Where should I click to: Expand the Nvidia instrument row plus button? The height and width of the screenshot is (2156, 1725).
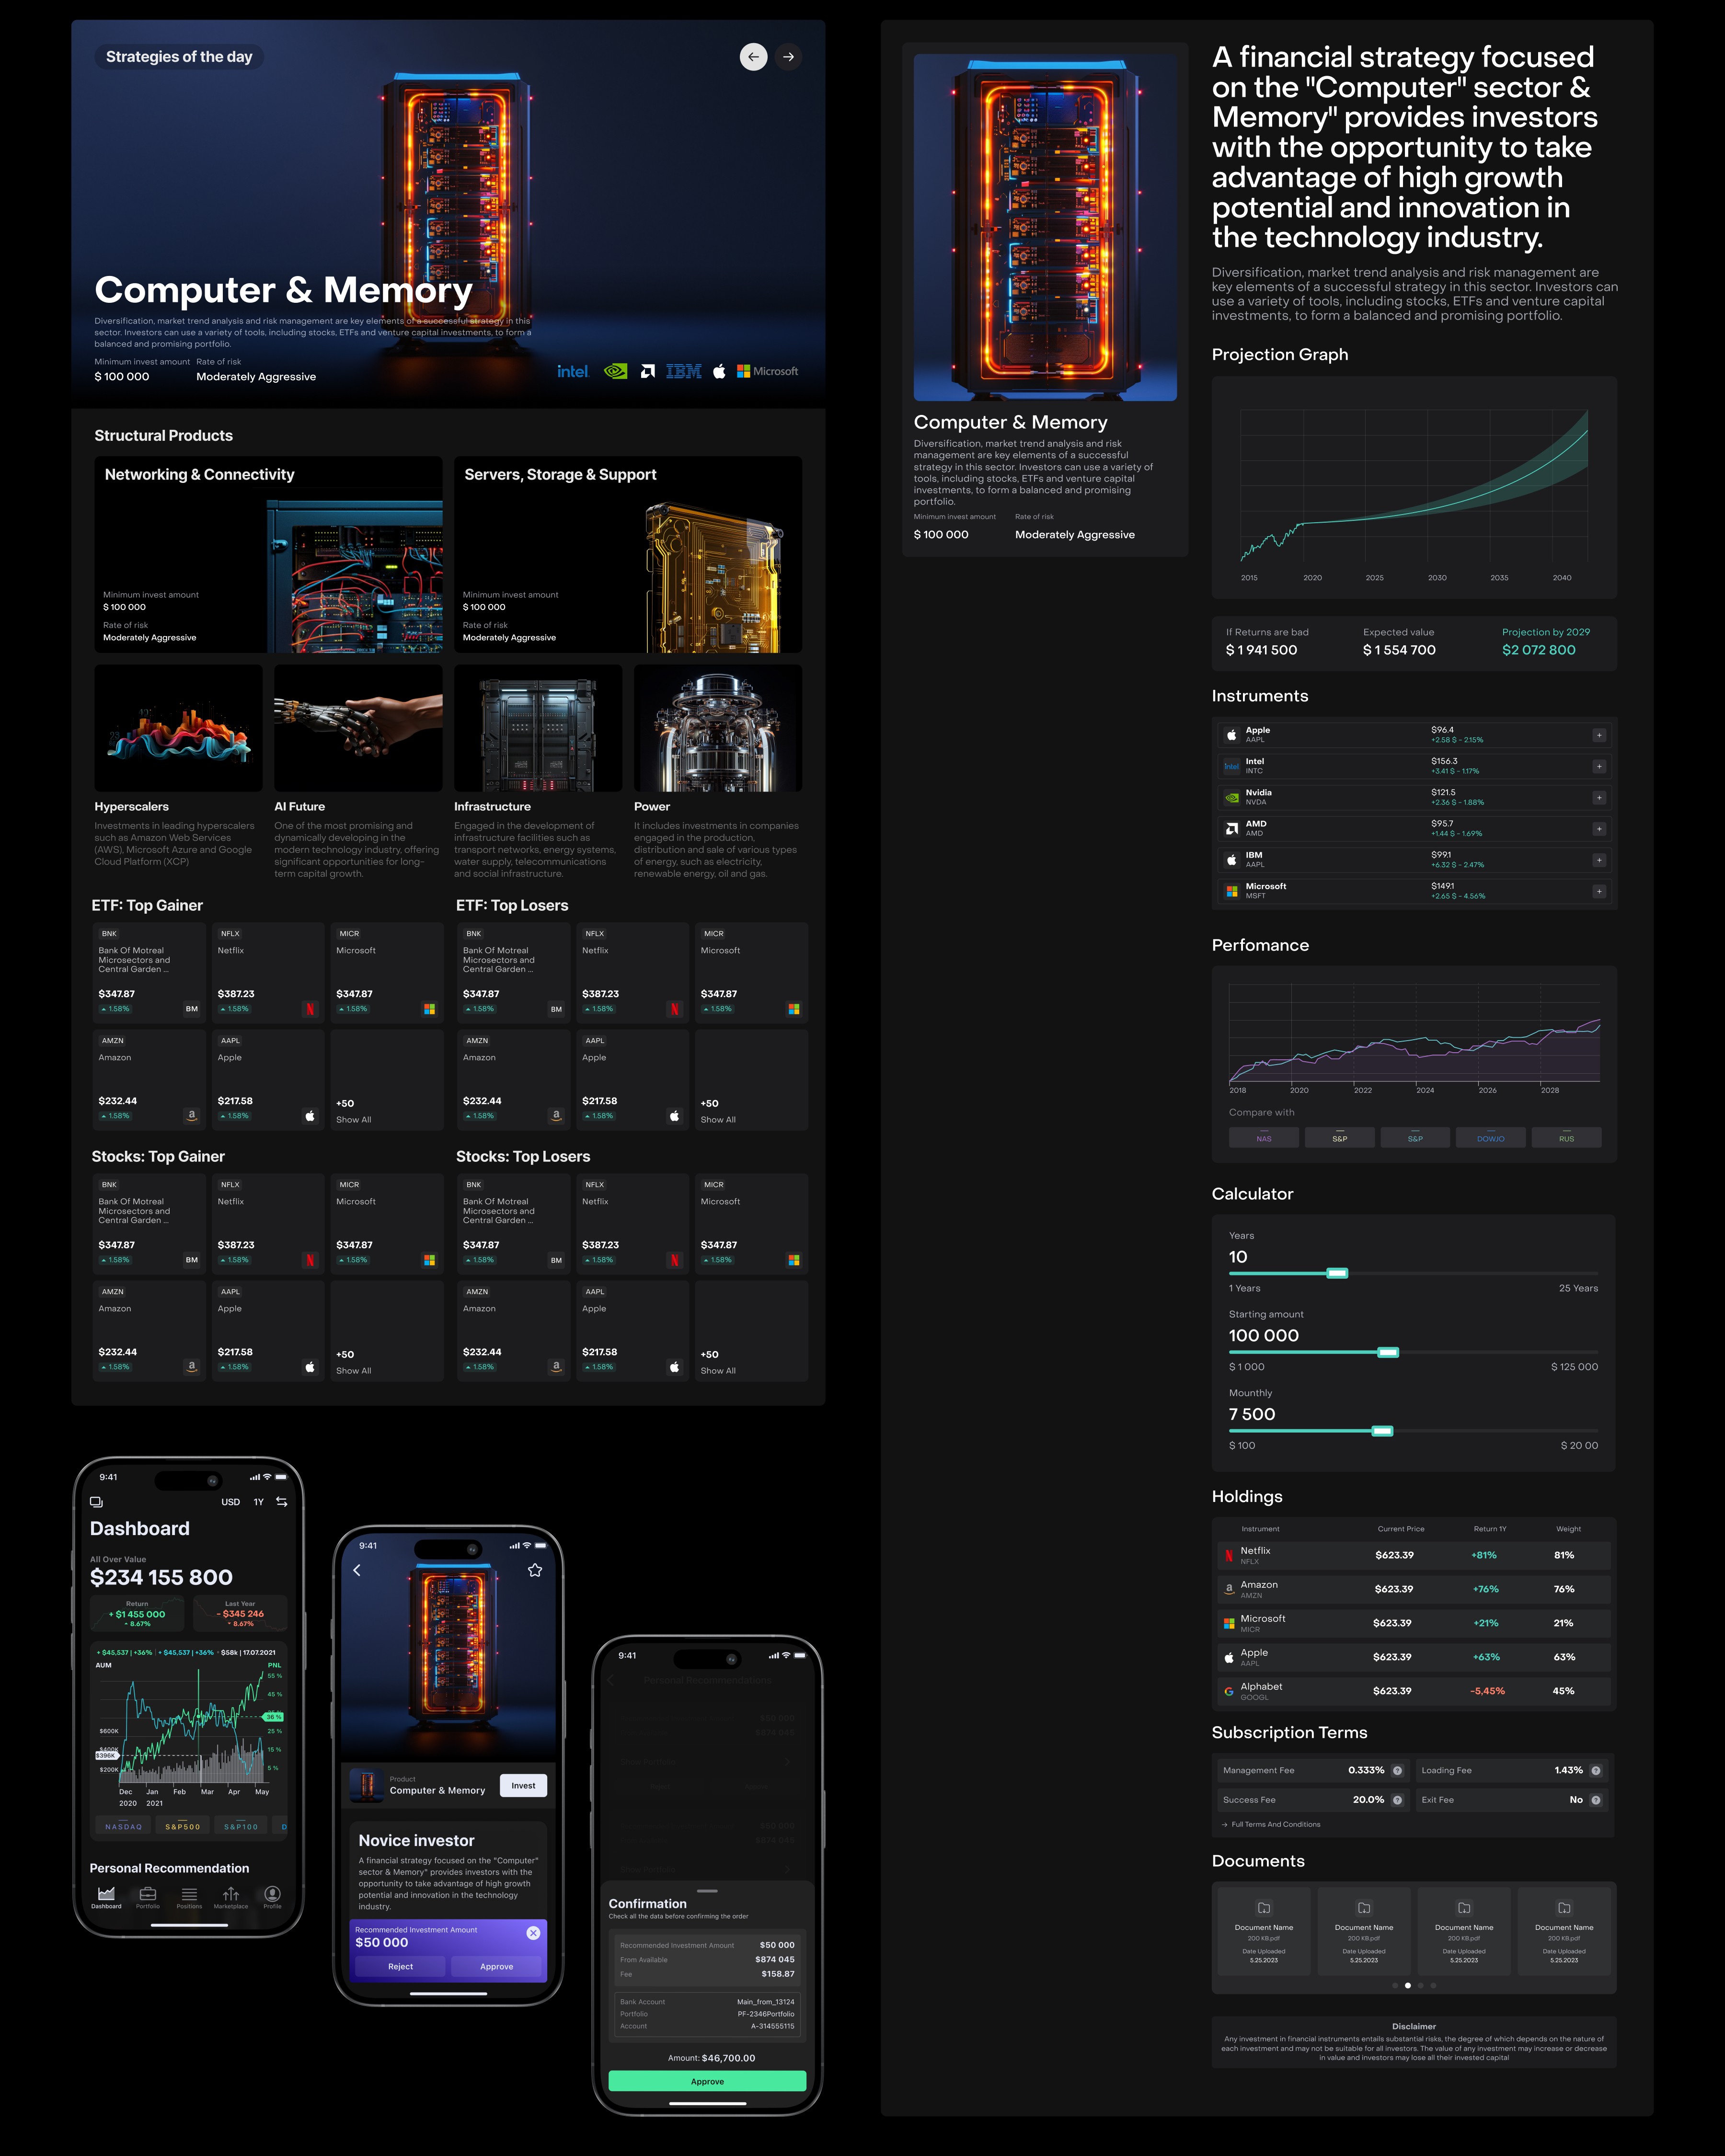[1598, 798]
